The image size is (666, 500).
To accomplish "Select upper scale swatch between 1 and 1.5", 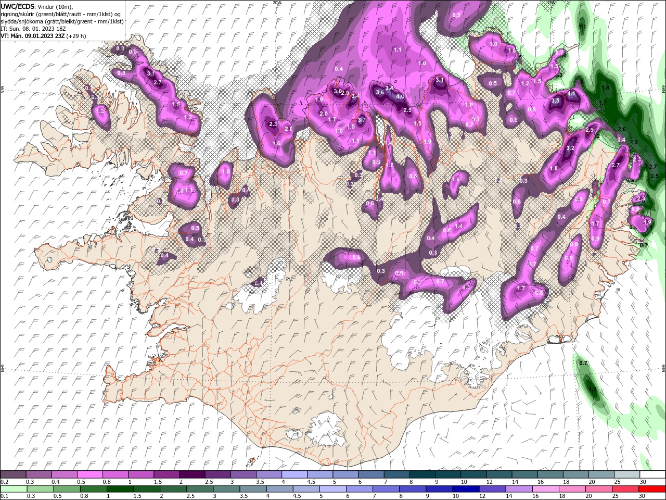I will pos(140,474).
